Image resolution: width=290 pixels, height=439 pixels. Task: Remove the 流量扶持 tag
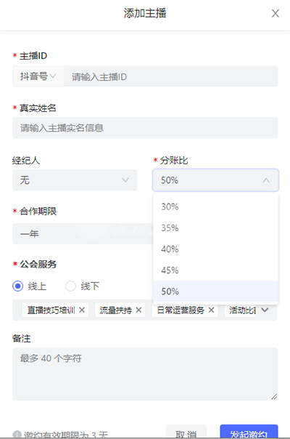(x=138, y=310)
